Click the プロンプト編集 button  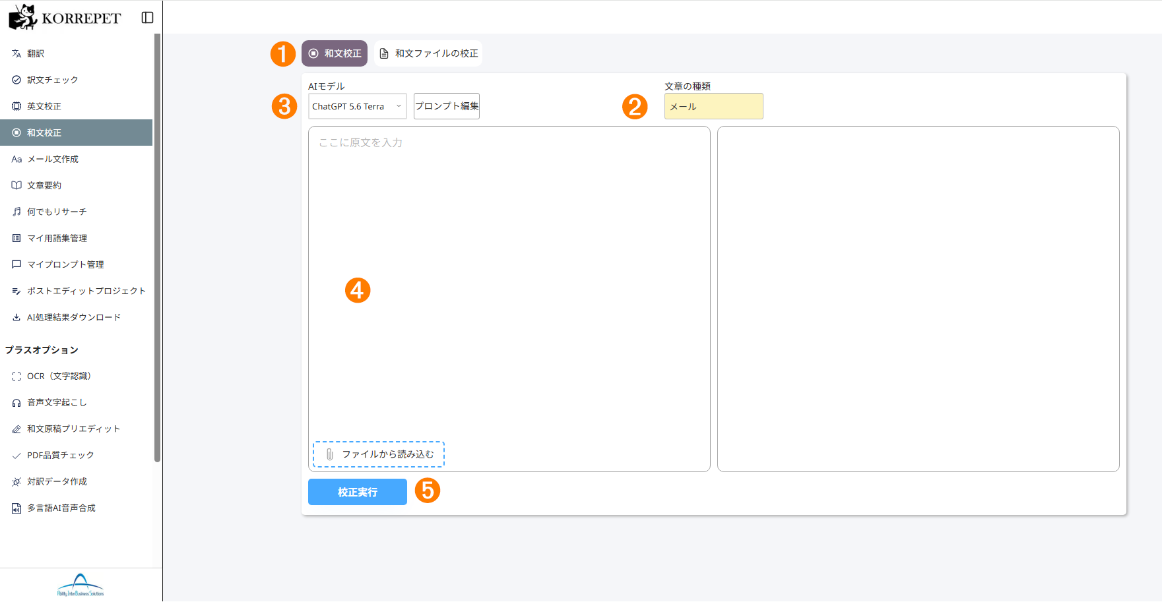click(447, 106)
